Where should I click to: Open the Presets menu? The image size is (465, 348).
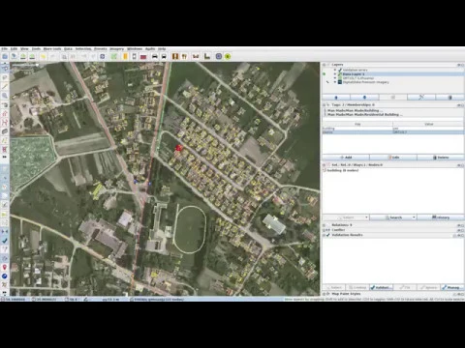click(x=101, y=49)
